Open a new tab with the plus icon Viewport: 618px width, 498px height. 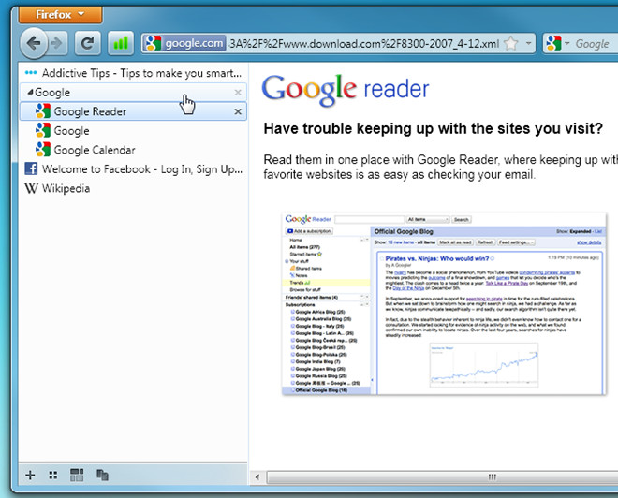pyautogui.click(x=30, y=476)
